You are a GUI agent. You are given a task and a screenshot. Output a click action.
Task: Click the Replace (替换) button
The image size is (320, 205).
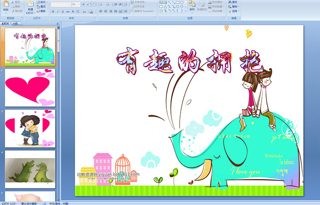(x=233, y=6)
